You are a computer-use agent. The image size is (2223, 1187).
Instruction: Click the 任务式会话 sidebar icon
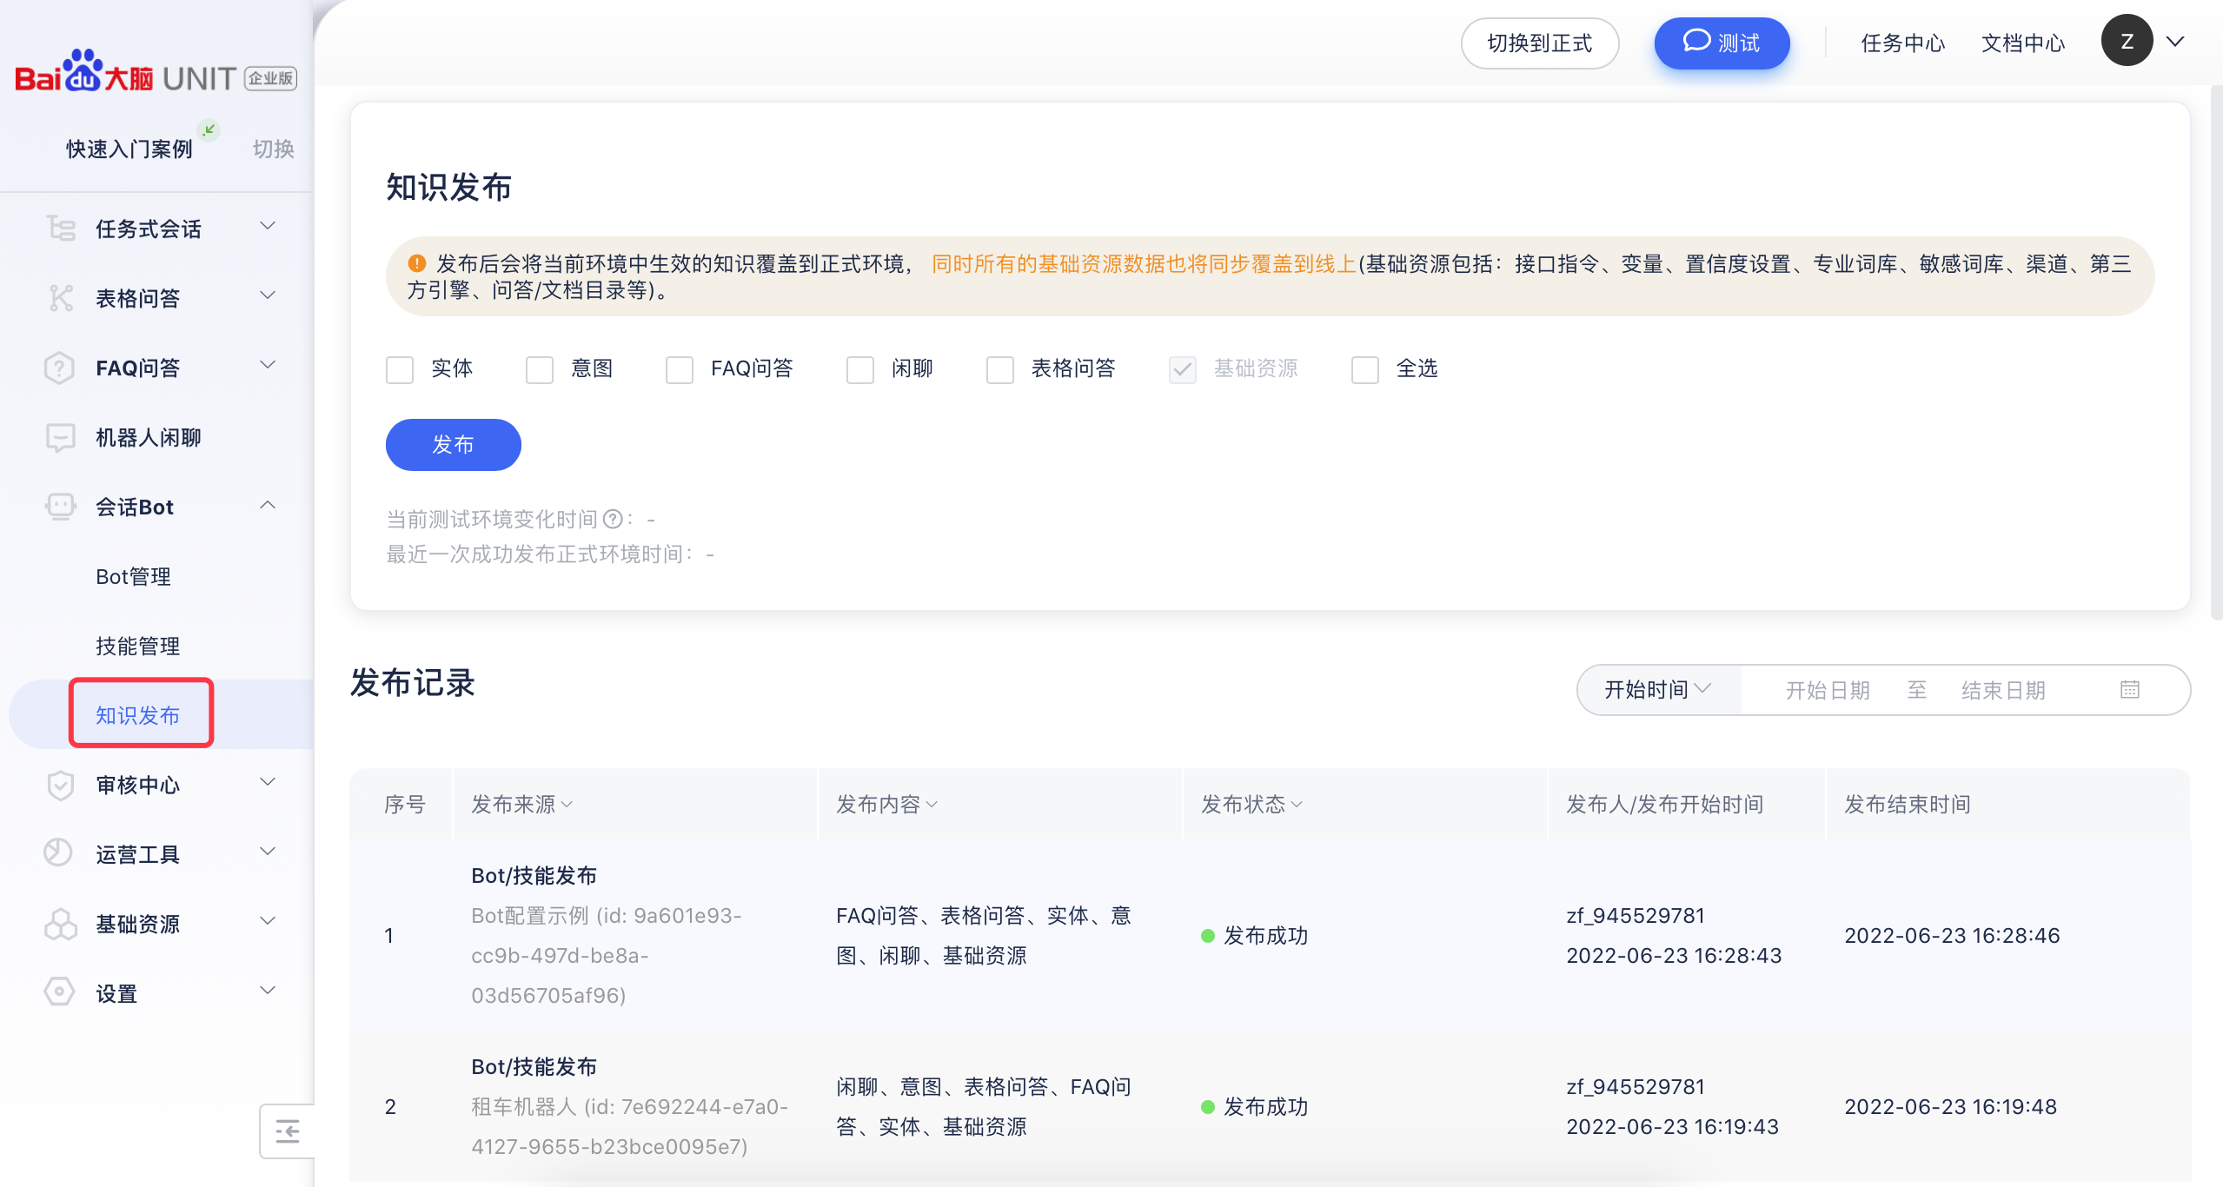pyautogui.click(x=60, y=229)
